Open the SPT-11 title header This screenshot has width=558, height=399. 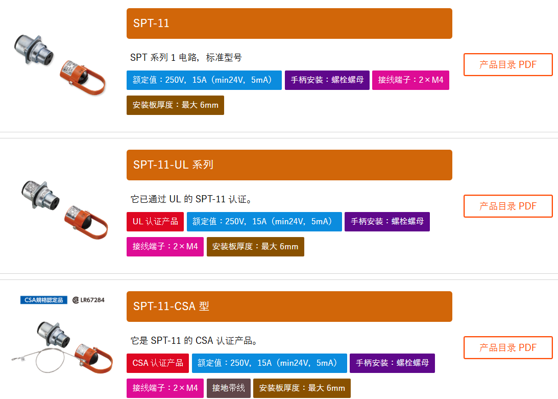pos(289,24)
